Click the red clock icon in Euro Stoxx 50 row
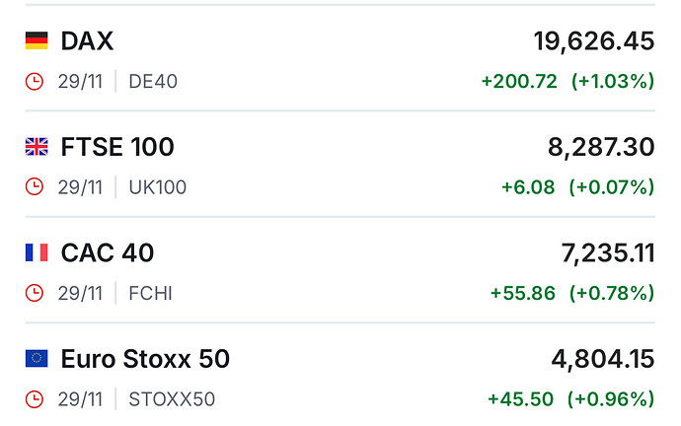The image size is (681, 426). (35, 399)
